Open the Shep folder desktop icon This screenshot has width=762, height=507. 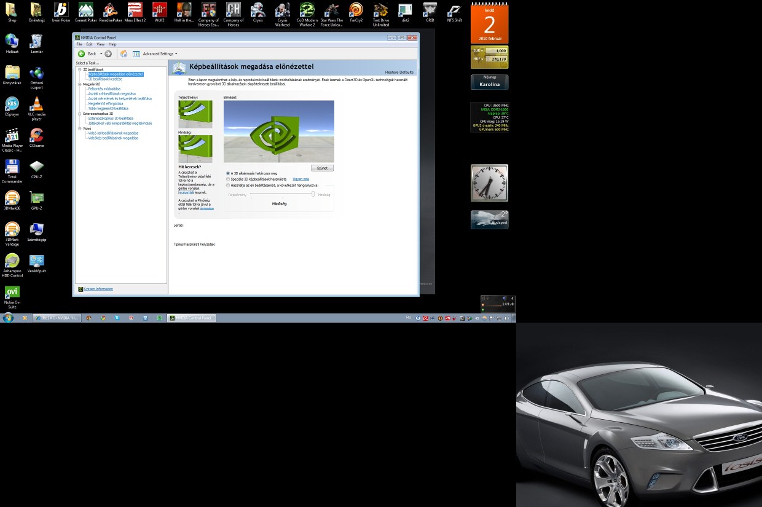click(12, 12)
